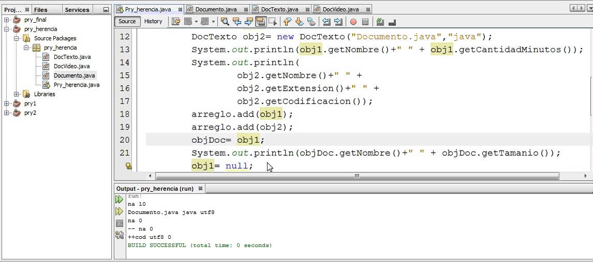593x262 pixels.
Task: Select the Projects panel tab
Action: pyautogui.click(x=13, y=10)
